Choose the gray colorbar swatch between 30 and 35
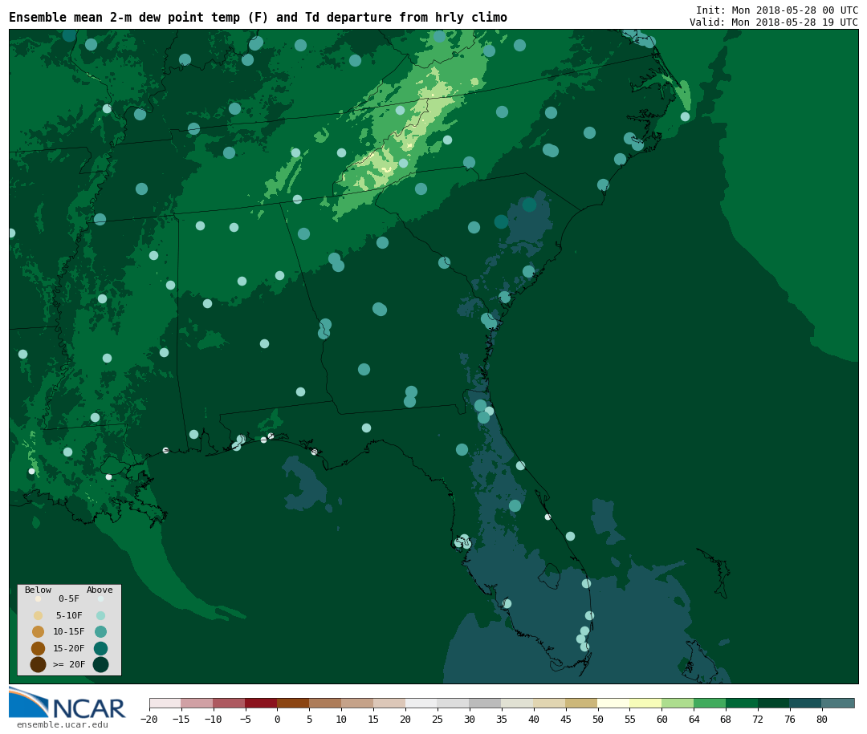Image resolution: width=867 pixels, height=734 pixels. (x=485, y=703)
